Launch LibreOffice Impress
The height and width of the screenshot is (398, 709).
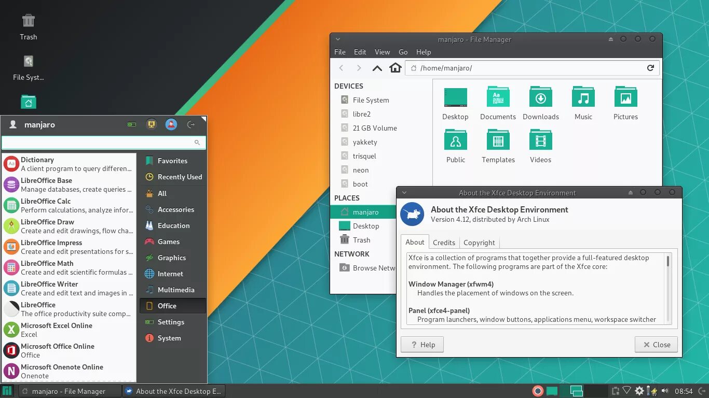[x=69, y=247]
